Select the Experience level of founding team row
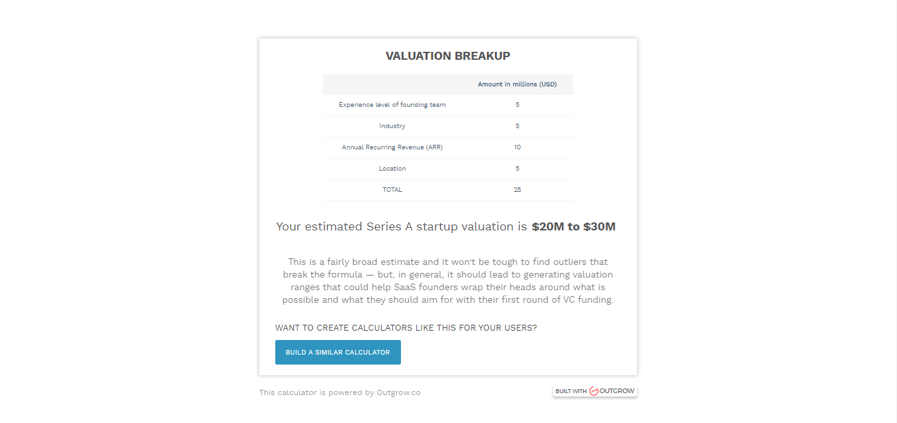This screenshot has width=897, height=423. 392,104
